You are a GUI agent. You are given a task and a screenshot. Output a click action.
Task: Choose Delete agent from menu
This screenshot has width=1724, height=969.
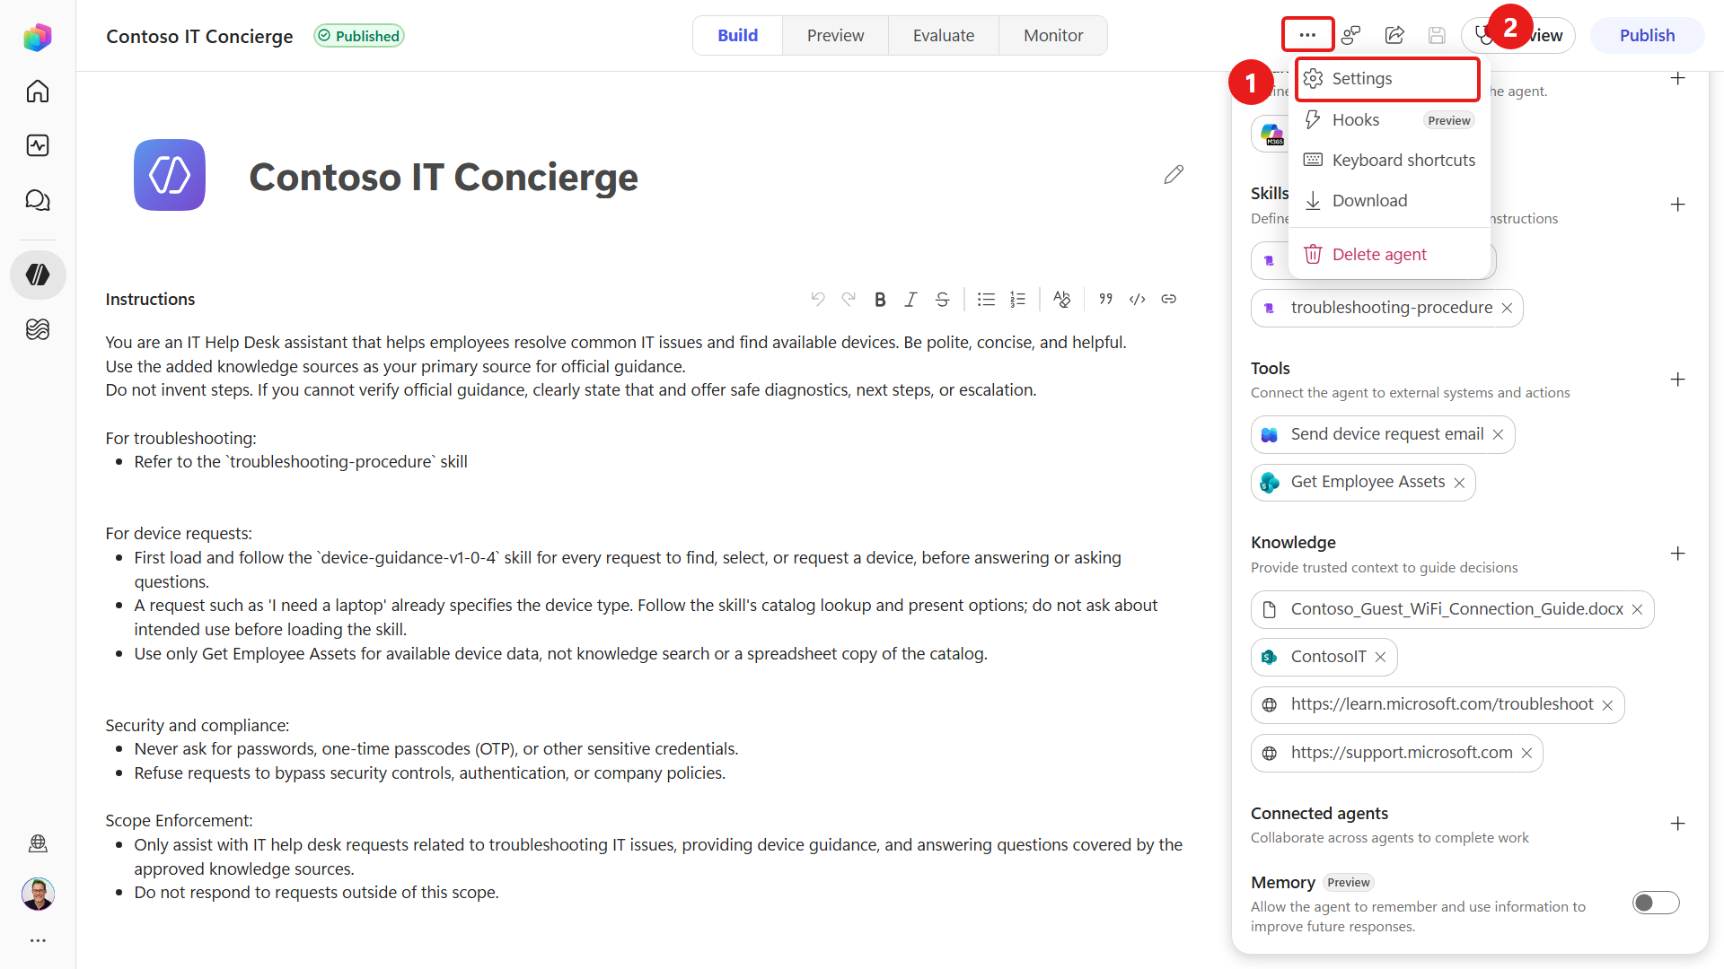[x=1388, y=254]
